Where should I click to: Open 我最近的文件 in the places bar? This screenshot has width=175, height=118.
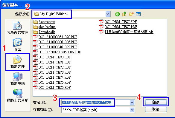18,27
